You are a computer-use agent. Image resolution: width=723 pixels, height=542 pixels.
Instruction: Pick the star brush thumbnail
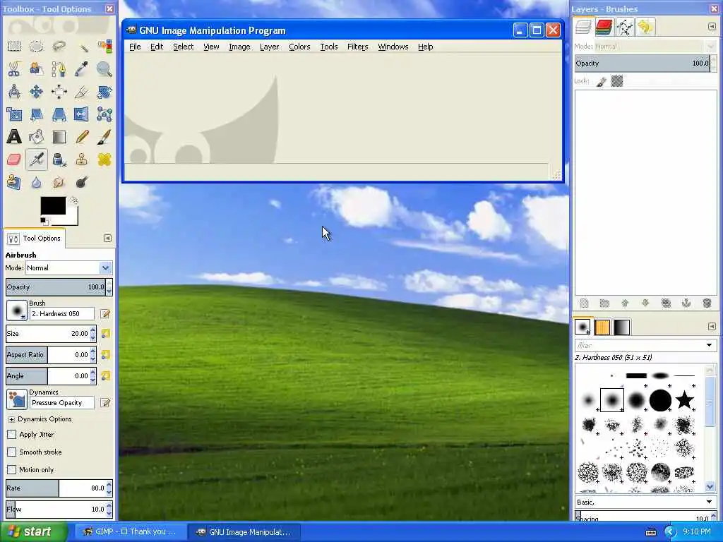click(684, 399)
